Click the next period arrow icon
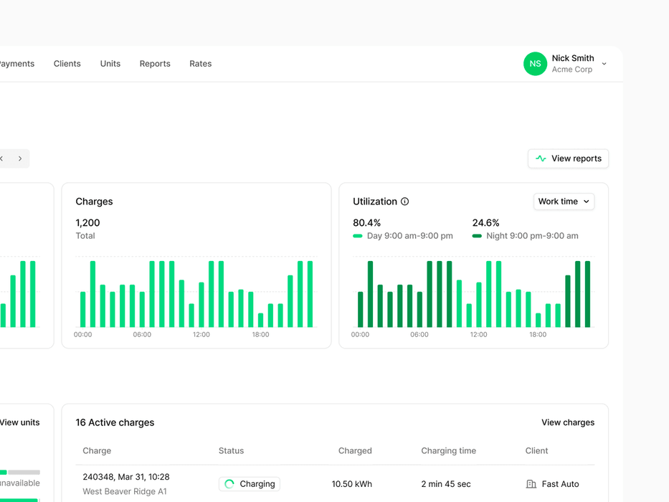The height and width of the screenshot is (502, 669). (20, 158)
